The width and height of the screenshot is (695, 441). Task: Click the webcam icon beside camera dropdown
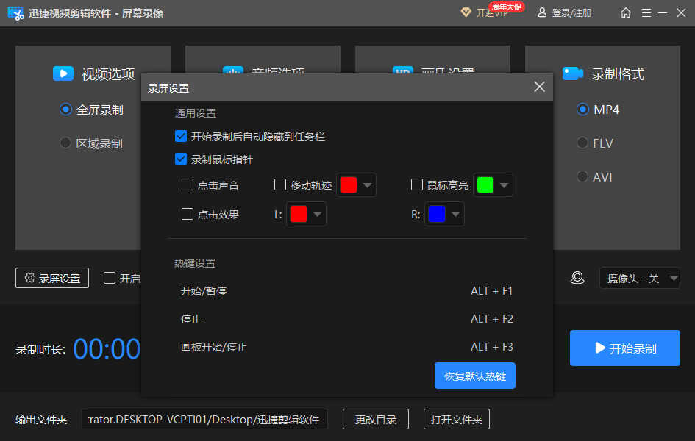[x=577, y=278]
